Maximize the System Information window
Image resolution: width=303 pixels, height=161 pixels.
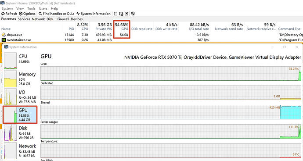coord(285,47)
